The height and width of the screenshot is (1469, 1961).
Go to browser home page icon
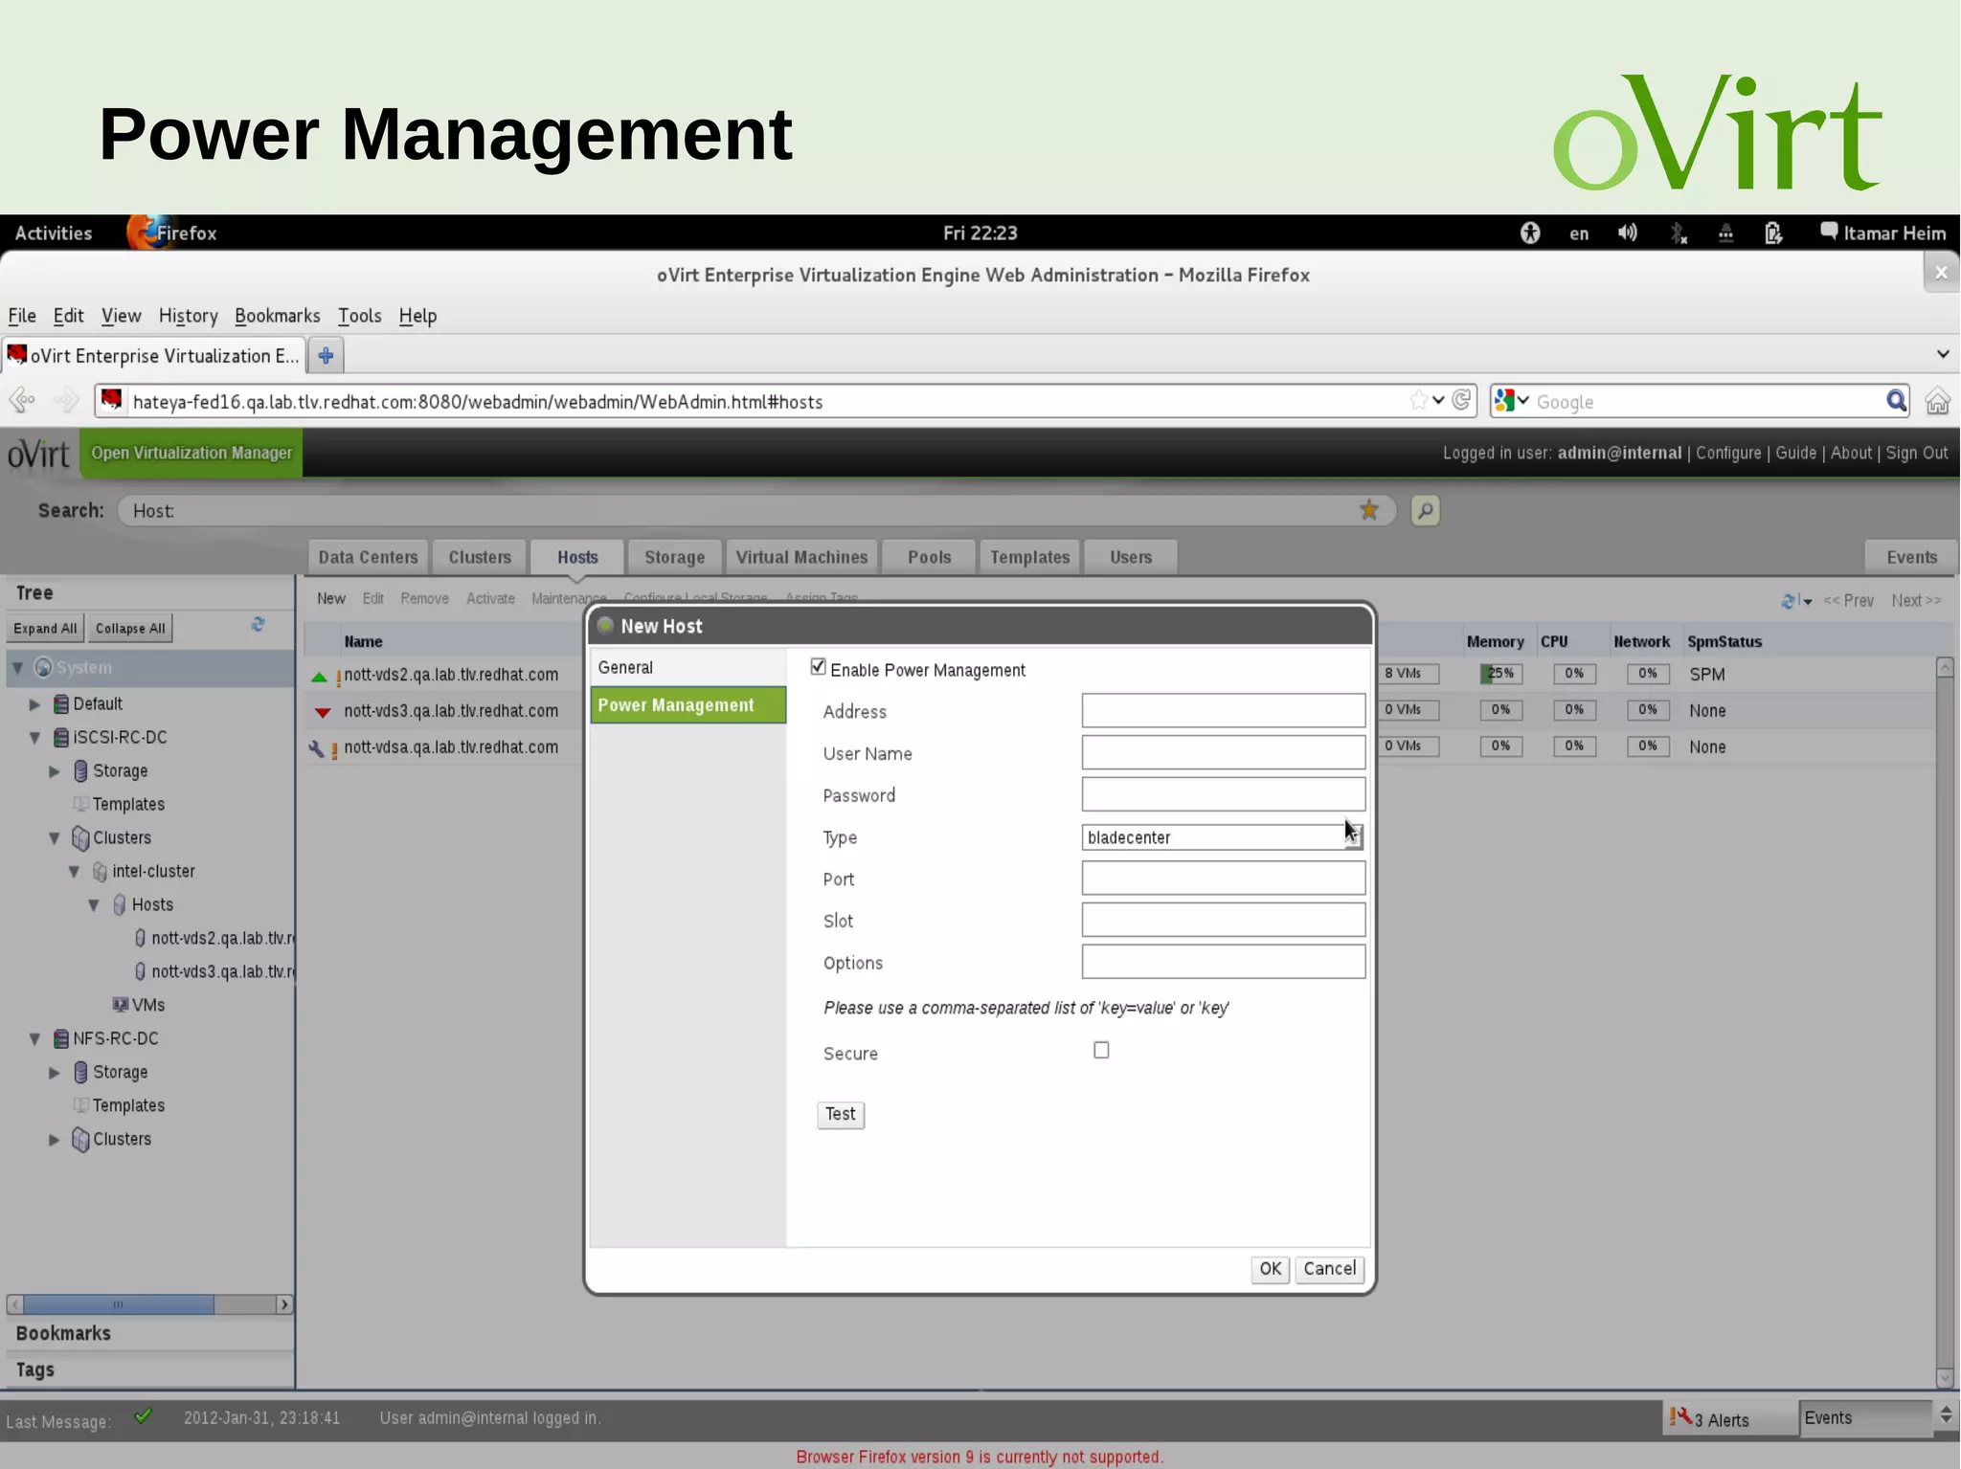pyautogui.click(x=1937, y=401)
